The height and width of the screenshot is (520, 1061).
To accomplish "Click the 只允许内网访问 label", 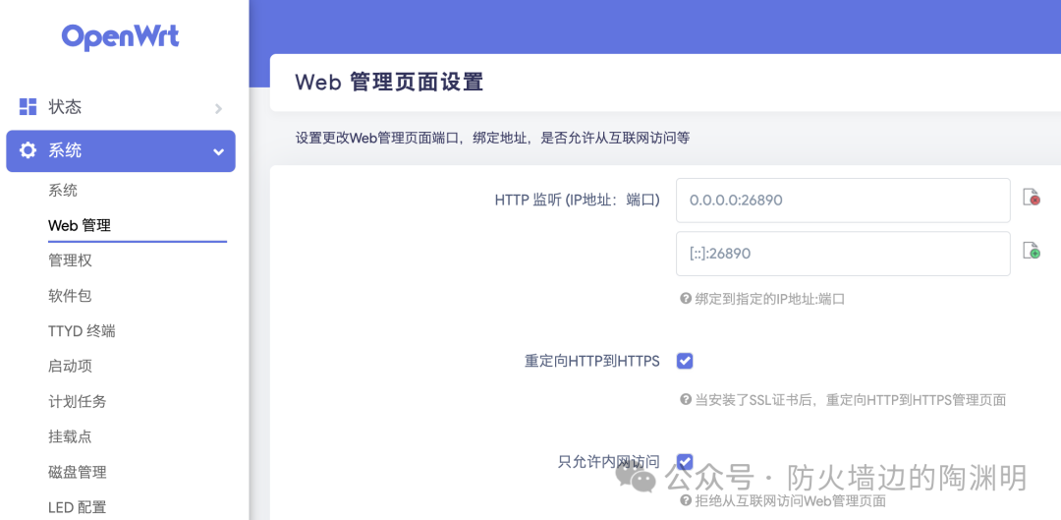I will coord(609,462).
